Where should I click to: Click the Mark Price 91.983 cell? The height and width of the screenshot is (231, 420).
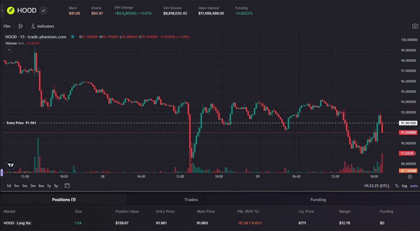202,223
